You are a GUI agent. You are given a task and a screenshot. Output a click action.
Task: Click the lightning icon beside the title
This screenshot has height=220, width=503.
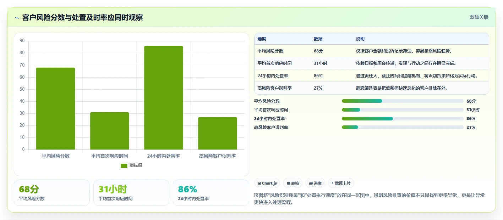pyautogui.click(x=17, y=18)
